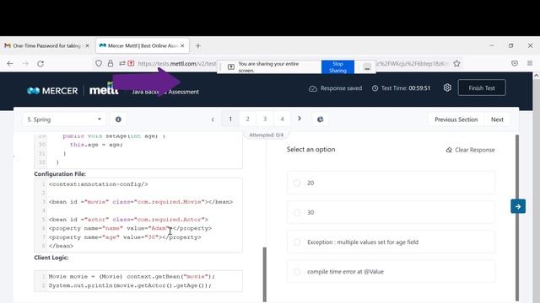
Task: Hide the sharing notification bar
Action: click(x=367, y=67)
